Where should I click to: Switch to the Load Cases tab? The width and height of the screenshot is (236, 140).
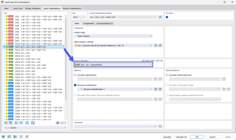coord(18,8)
